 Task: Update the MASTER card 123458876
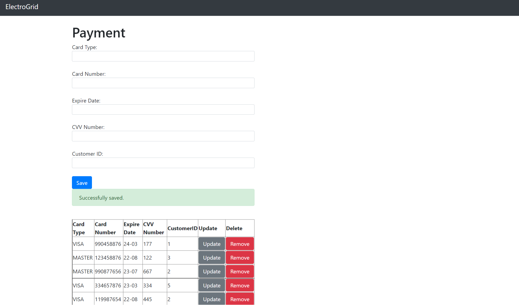211,257
